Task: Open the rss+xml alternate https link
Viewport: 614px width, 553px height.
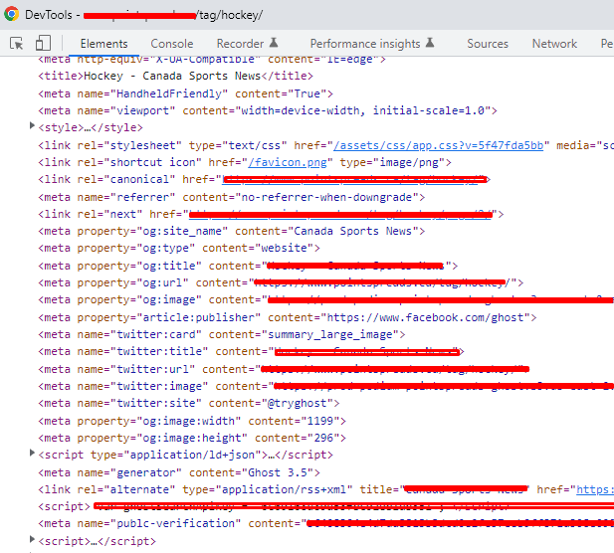Action: coord(595,489)
